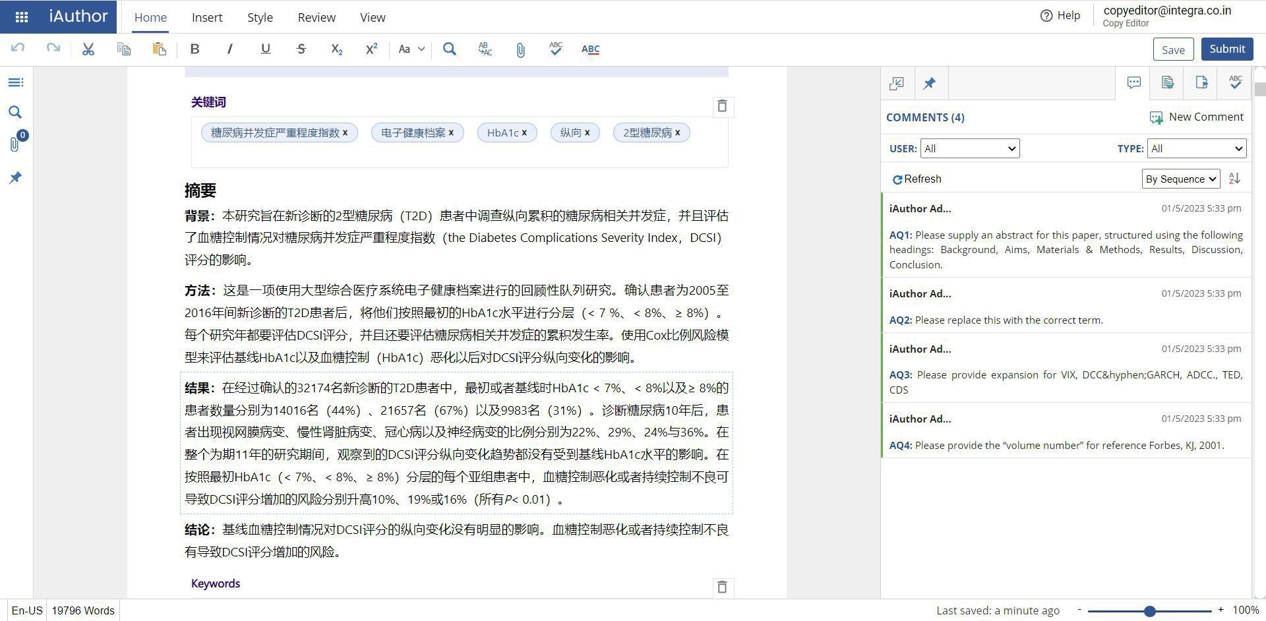The image size is (1266, 621).
Task: Toggle comment sort order A-Z icon
Action: (x=1235, y=179)
